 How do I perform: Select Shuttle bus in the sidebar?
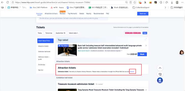pyautogui.click(x=42, y=65)
